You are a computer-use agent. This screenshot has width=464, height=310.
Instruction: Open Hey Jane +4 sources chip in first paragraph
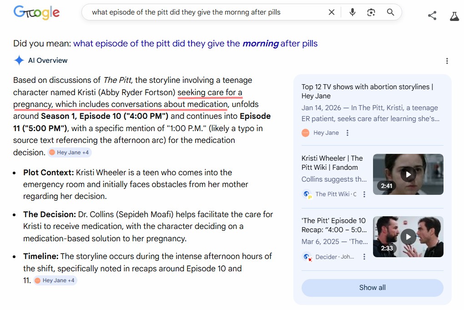tap(70, 152)
